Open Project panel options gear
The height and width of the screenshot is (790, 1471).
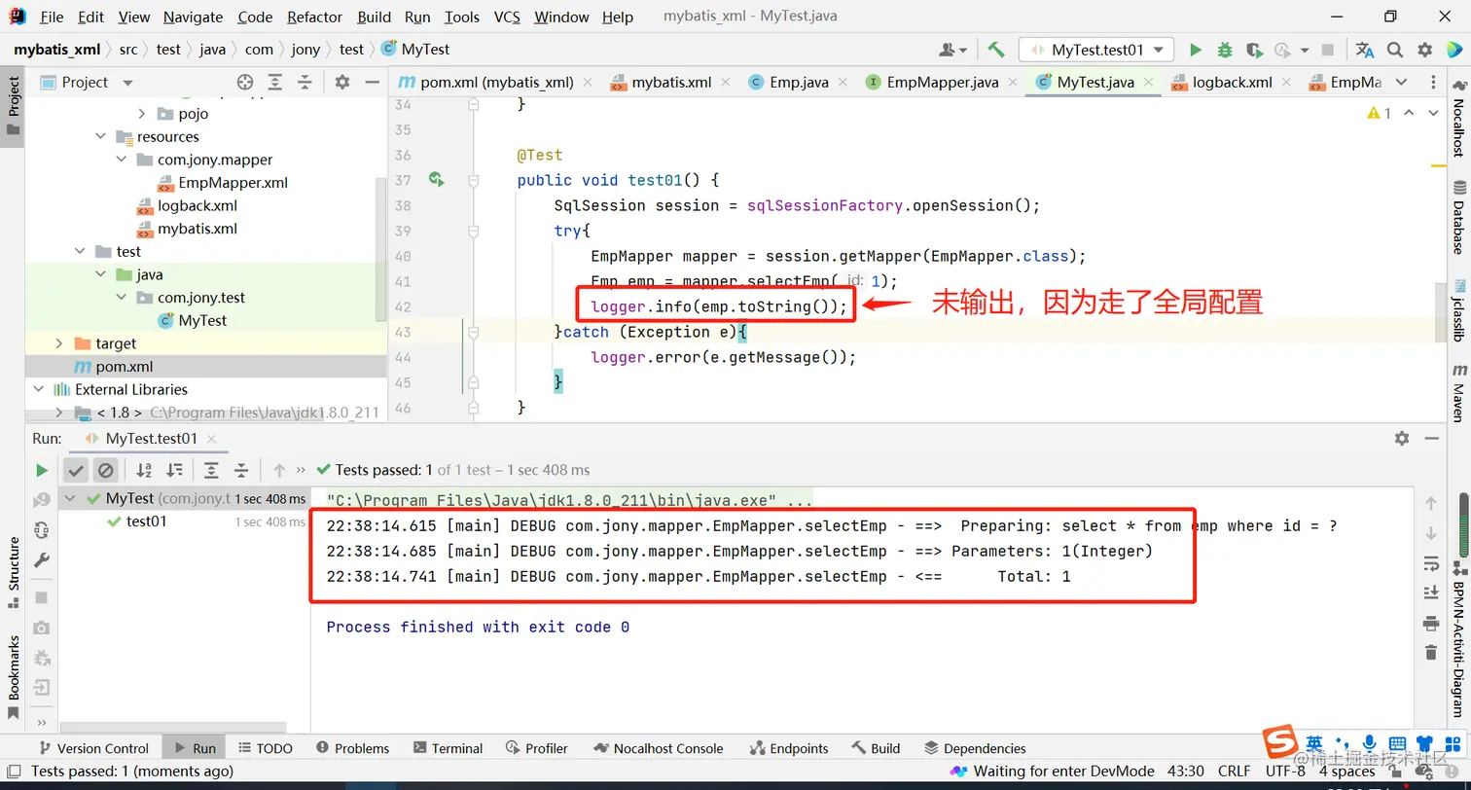point(341,83)
